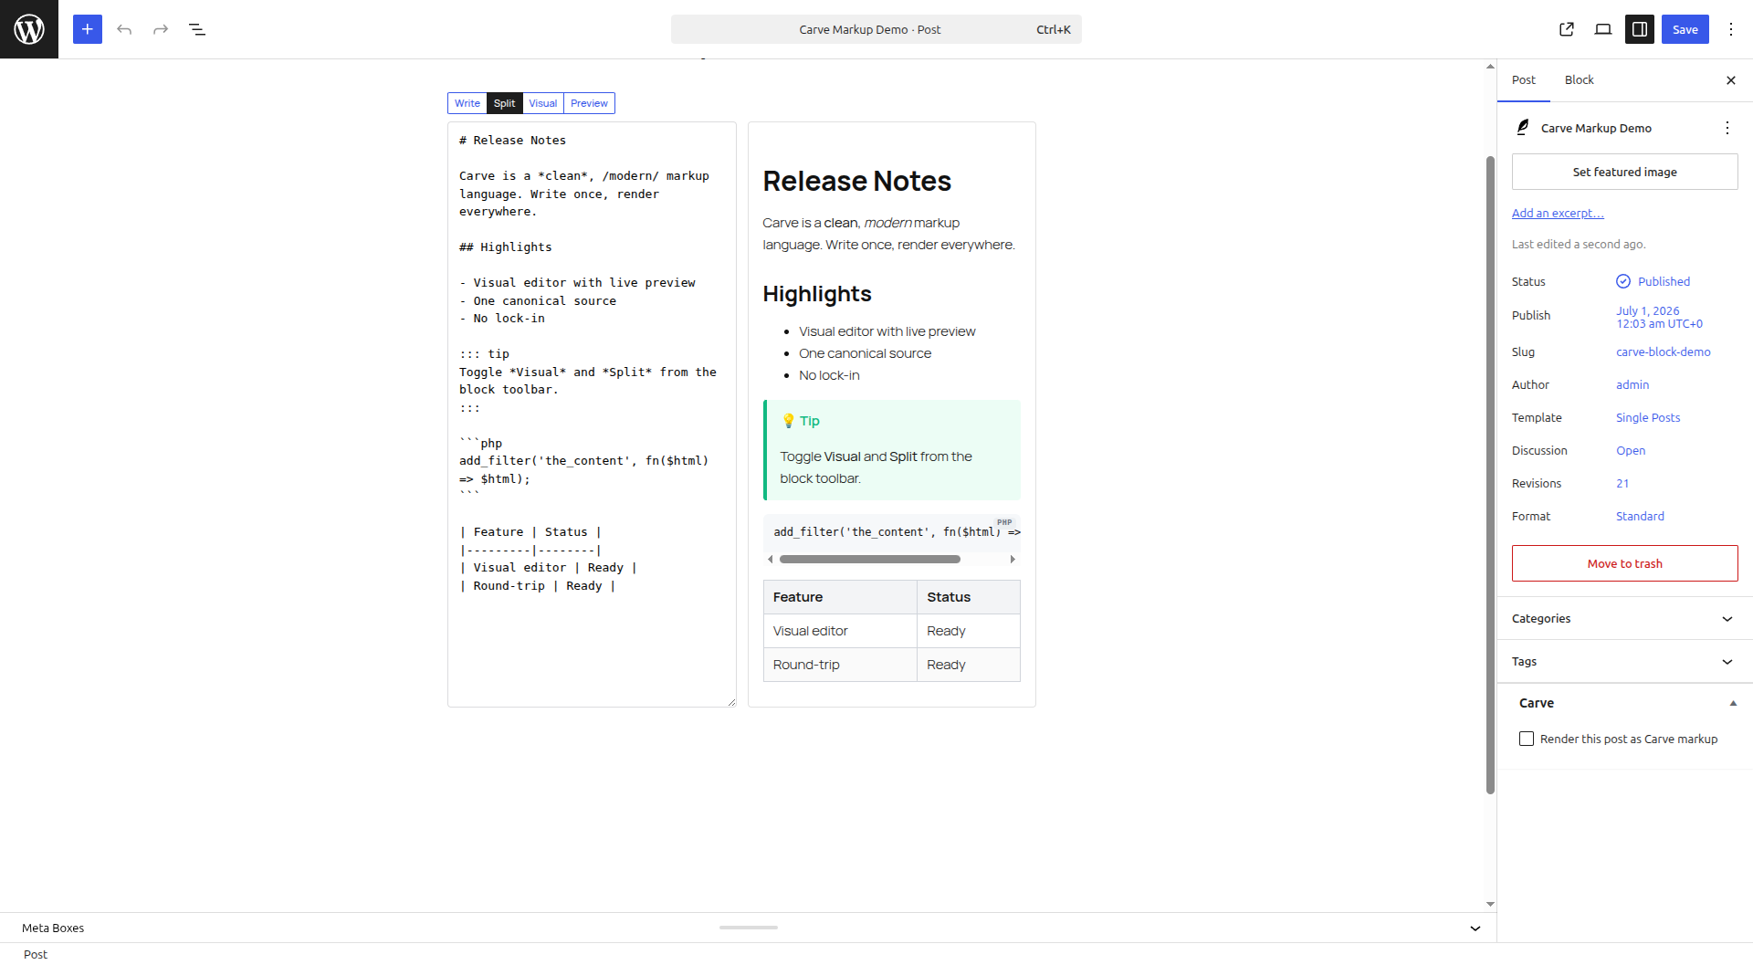Select the Split view mode
The image size is (1753, 965).
click(x=505, y=103)
